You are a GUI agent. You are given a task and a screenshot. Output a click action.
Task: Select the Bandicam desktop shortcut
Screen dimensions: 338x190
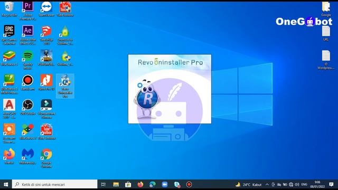tap(27, 82)
